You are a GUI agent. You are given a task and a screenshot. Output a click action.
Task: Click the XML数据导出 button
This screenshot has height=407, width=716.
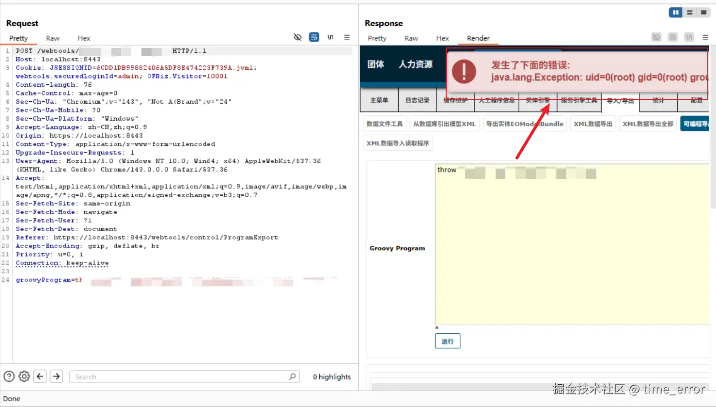pos(593,124)
